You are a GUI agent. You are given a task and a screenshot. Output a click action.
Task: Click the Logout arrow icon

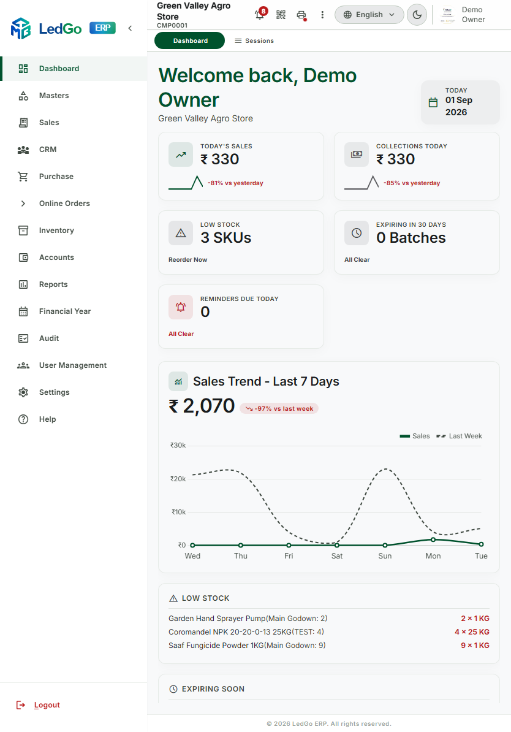tap(21, 705)
